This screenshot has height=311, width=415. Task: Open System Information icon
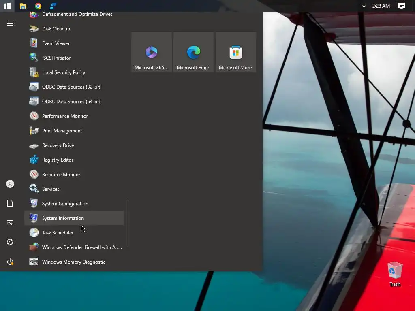pyautogui.click(x=34, y=218)
